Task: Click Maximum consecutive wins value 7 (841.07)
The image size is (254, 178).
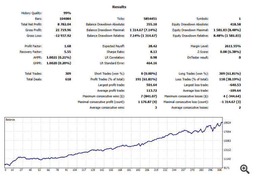Action: (149, 96)
